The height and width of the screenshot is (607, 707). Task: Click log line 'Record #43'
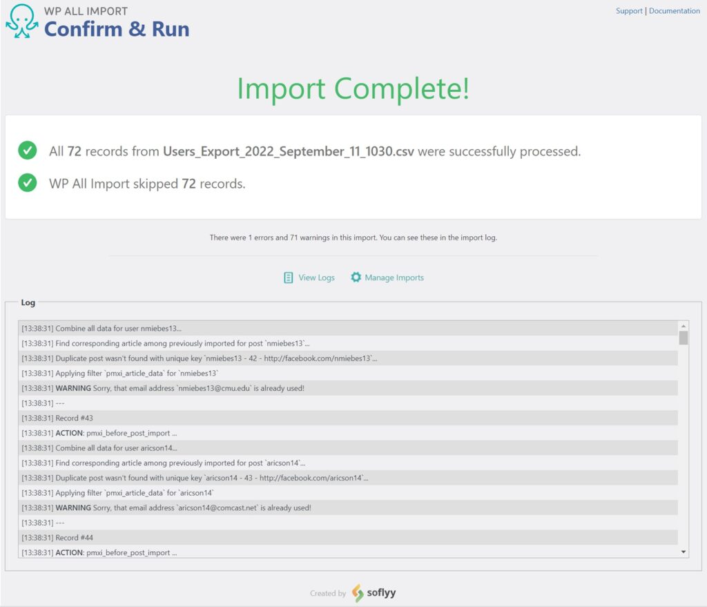click(x=348, y=418)
